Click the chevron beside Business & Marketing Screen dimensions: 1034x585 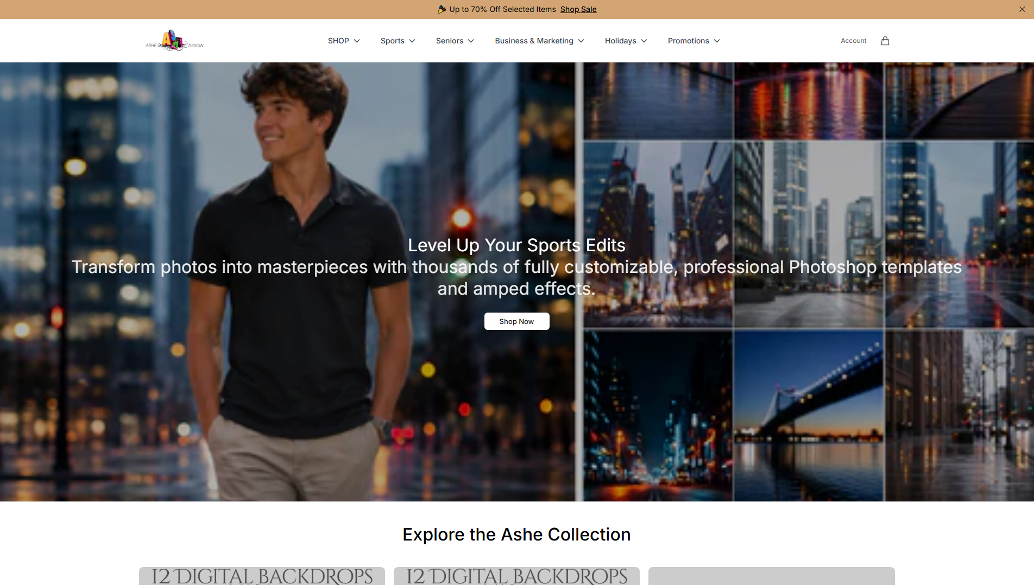(x=581, y=41)
